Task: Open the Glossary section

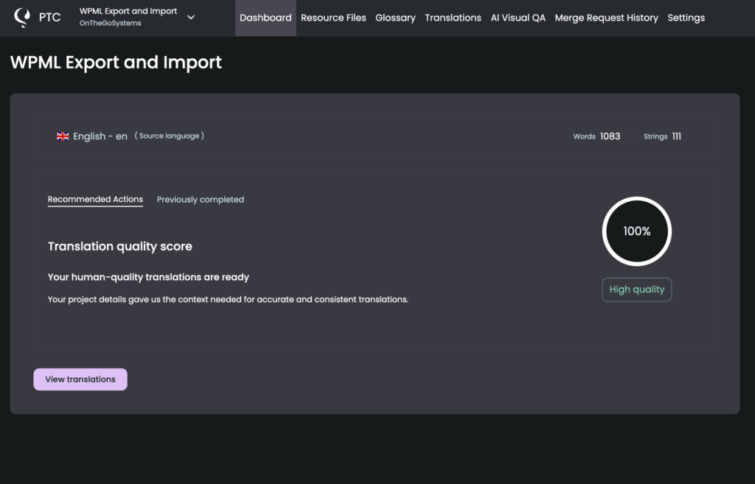Action: click(395, 18)
